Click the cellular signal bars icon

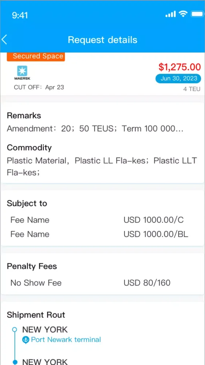pos(171,15)
